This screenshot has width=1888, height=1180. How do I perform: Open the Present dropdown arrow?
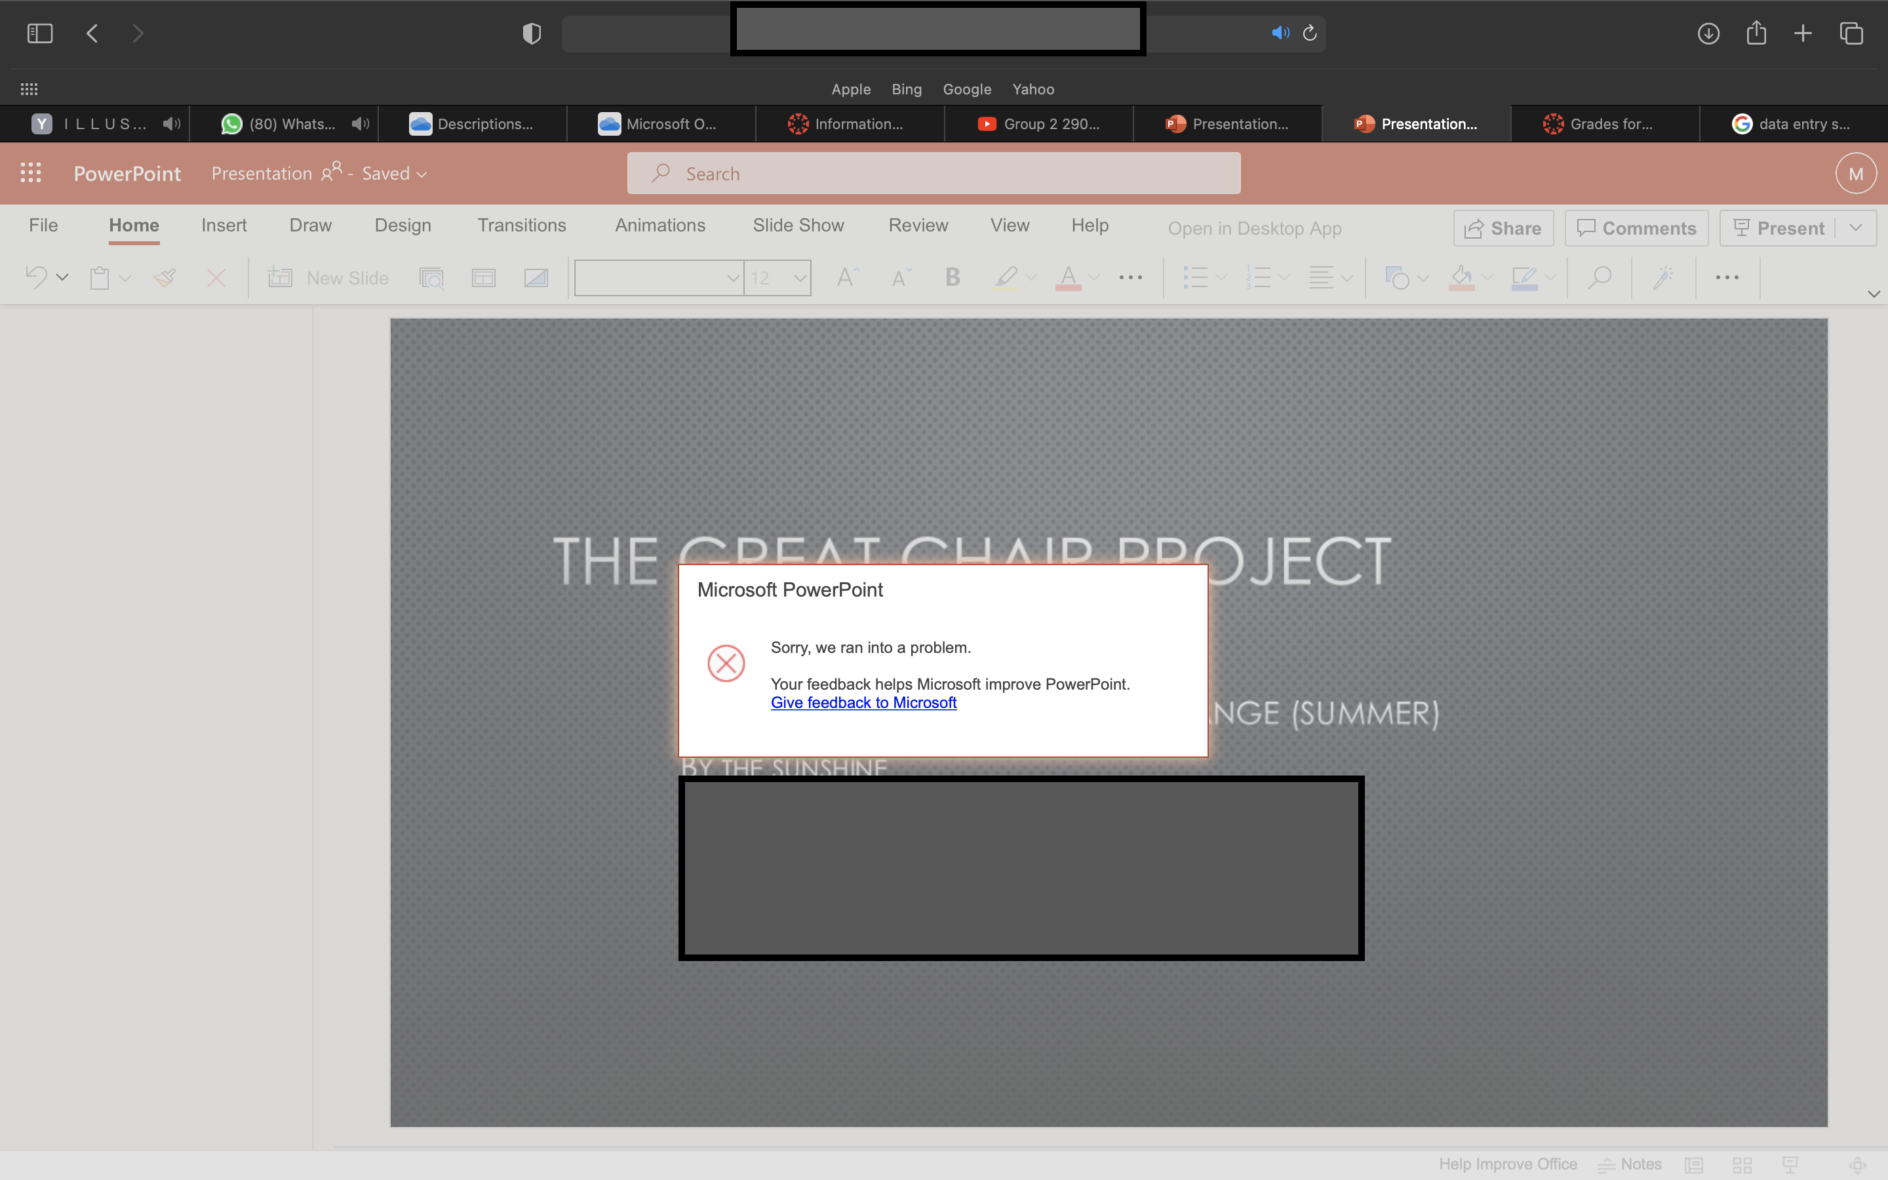pyautogui.click(x=1855, y=227)
